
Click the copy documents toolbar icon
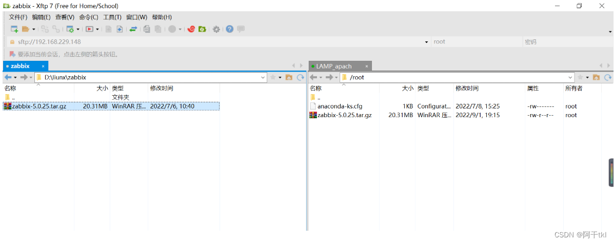pos(147,29)
